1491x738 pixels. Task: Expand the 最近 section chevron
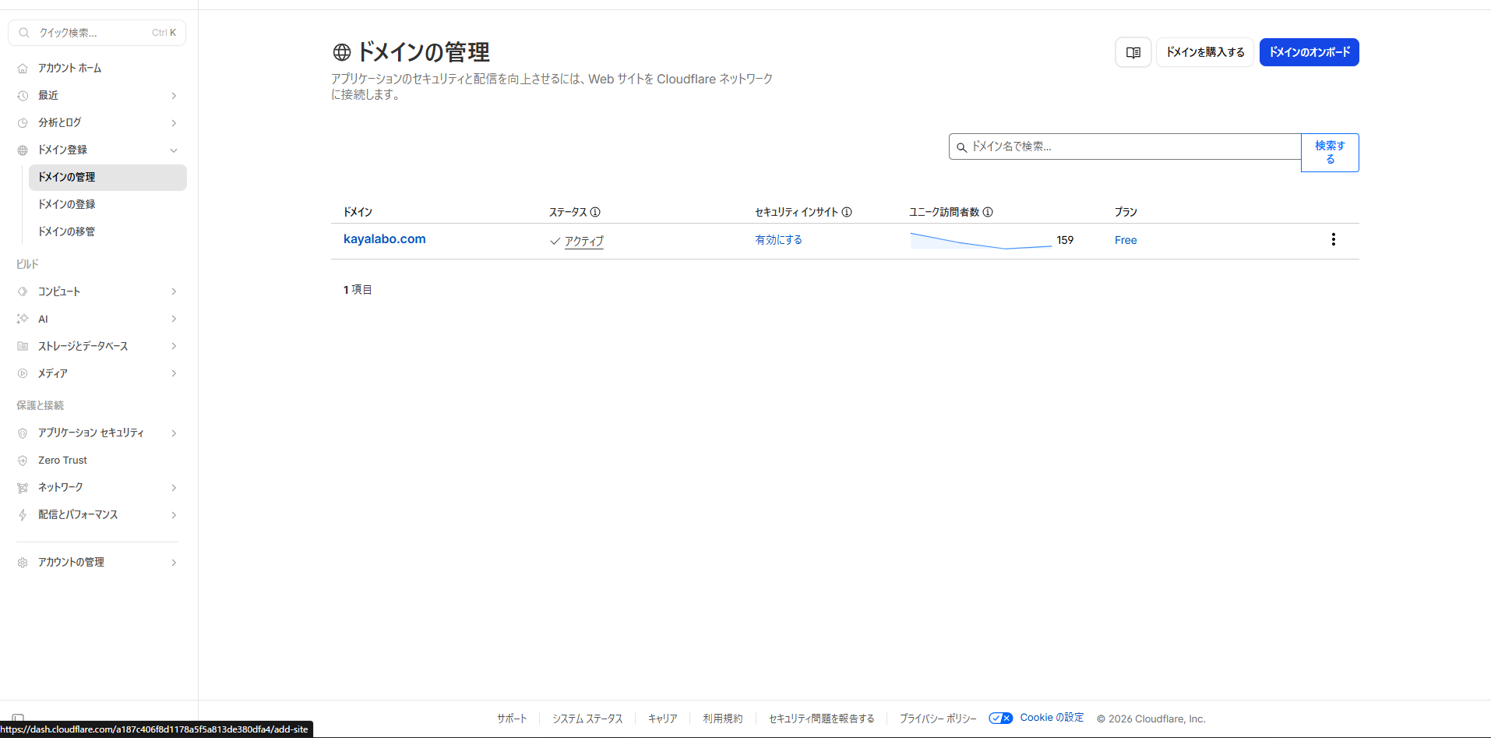coord(174,96)
